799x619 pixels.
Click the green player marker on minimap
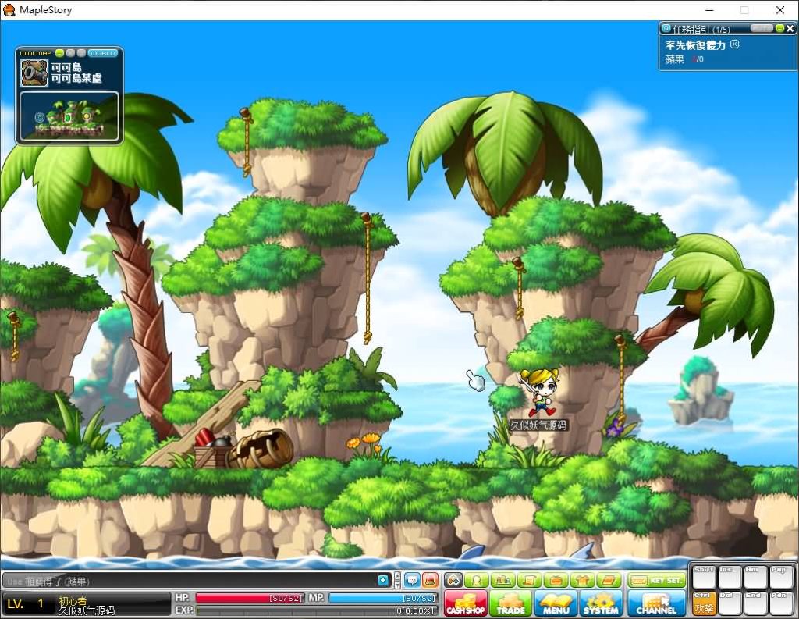(68, 118)
